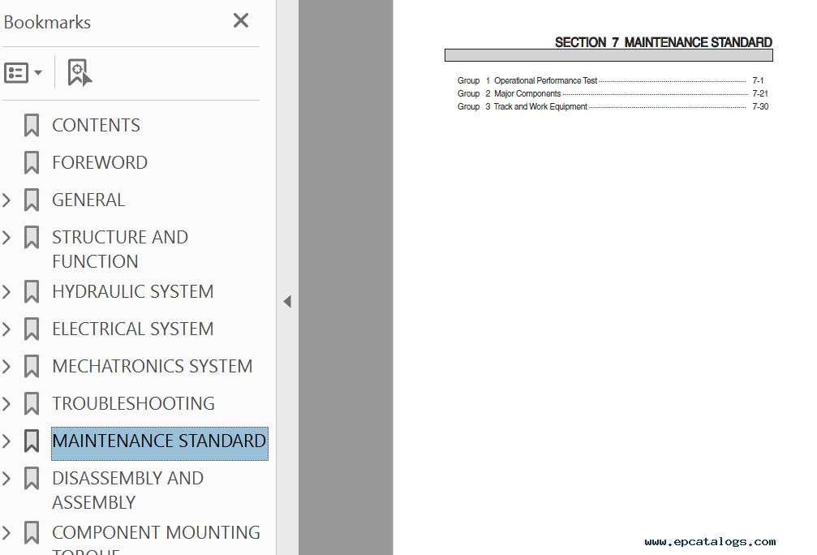Expand the DISASSEMBLY AND ASSEMBLY bookmark
The width and height of the screenshot is (817, 555).
click(6, 479)
